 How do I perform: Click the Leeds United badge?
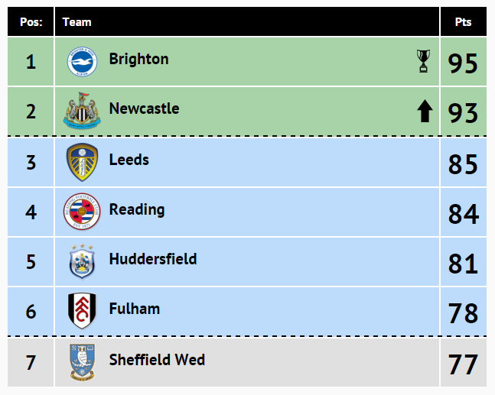(82, 162)
